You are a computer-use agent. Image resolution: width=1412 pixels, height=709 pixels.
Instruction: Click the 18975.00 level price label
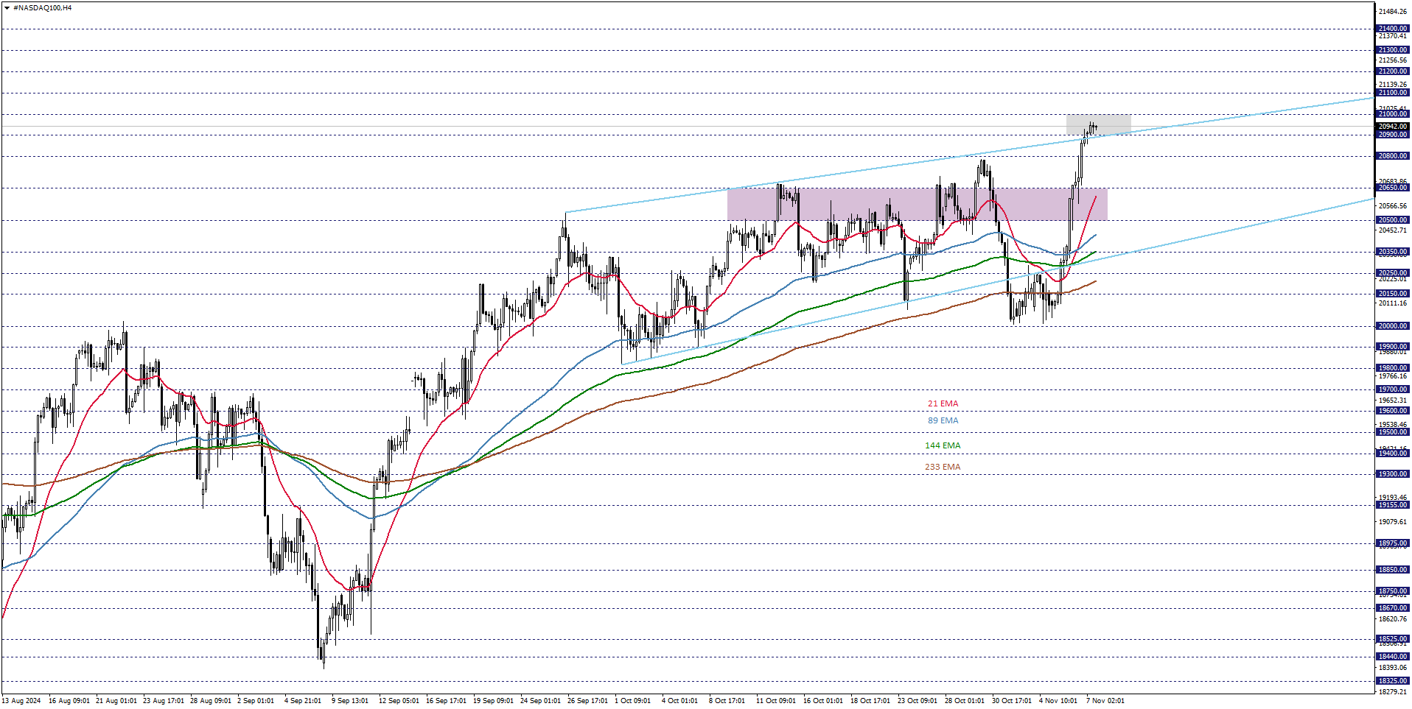coord(1393,543)
